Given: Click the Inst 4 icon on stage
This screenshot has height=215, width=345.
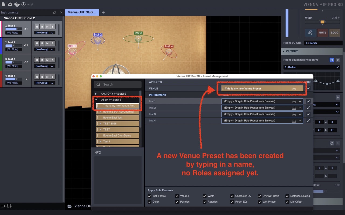Looking at the screenshot, I should (169, 52).
